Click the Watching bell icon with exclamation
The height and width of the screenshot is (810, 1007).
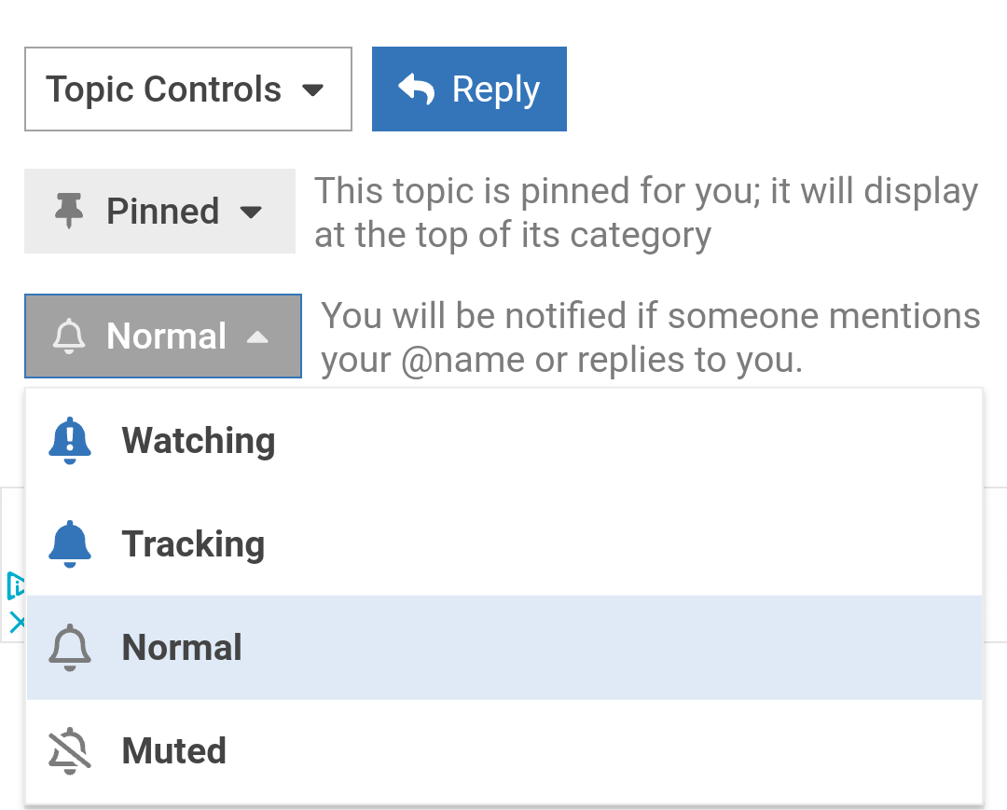pyautogui.click(x=70, y=440)
